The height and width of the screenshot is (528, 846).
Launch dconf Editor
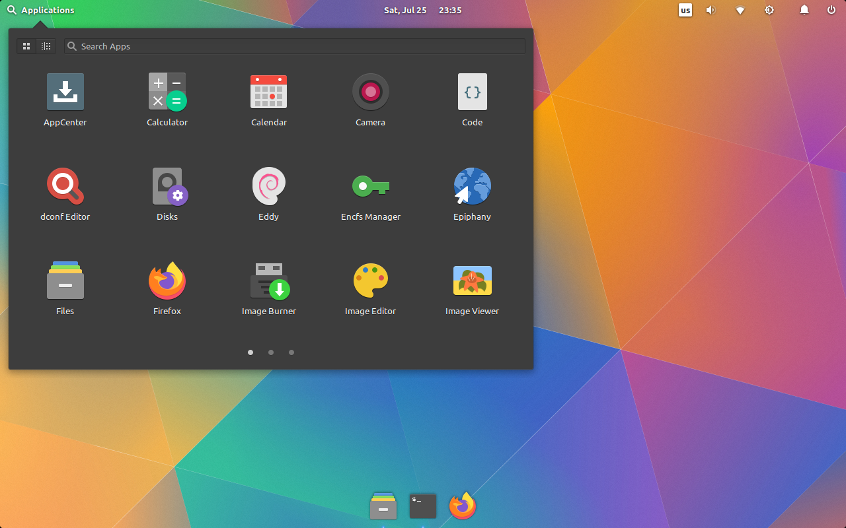(65, 186)
